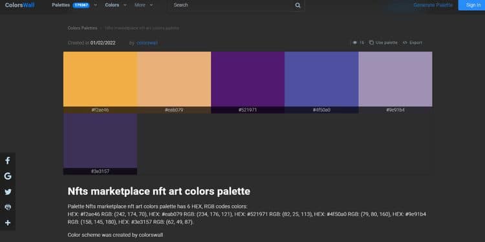Screen dimensions: 485x242
Task: Share via the Google icon
Action: tap(8, 176)
